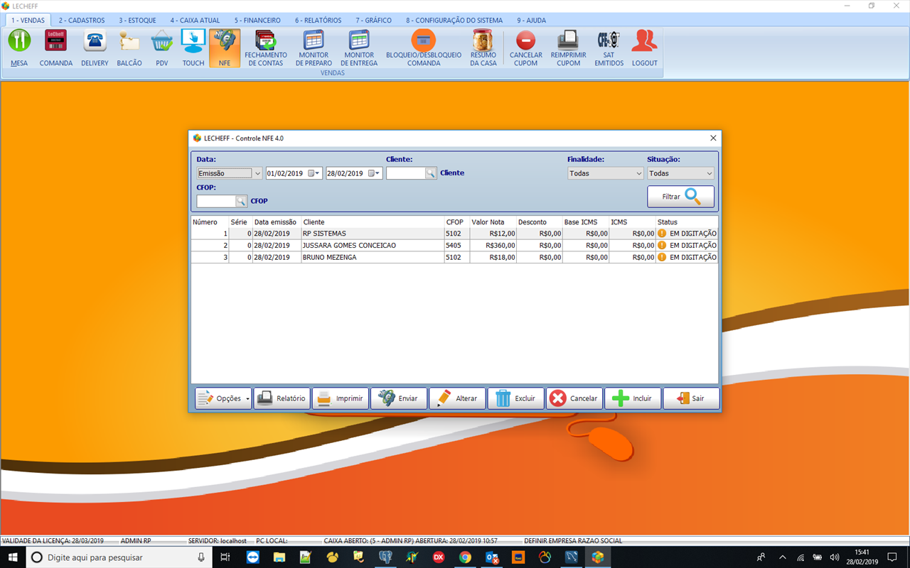Image resolution: width=910 pixels, height=568 pixels.
Task: Open SAT Emitidos
Action: click(x=609, y=47)
